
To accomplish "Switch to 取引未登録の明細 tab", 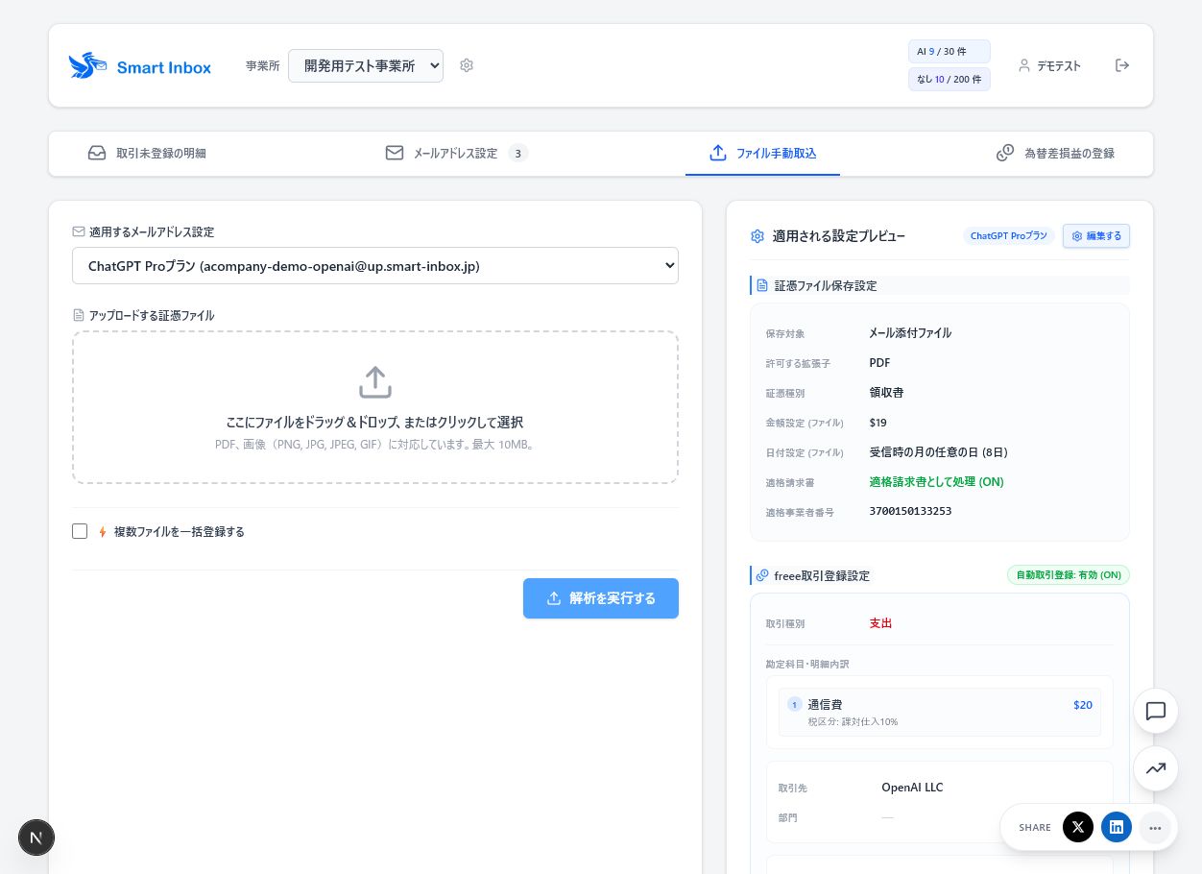I will click(148, 153).
